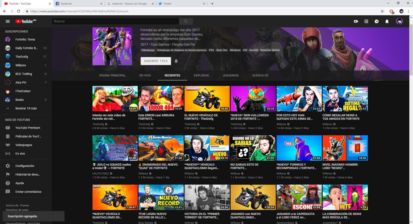Click the PS4 platform tag
413x224 pixels.
(211, 50)
